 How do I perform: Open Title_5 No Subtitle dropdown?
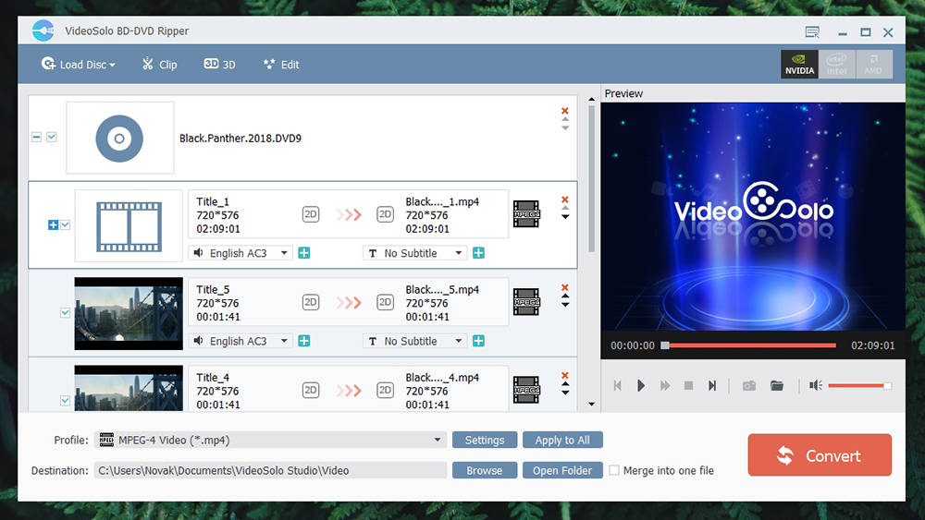414,341
